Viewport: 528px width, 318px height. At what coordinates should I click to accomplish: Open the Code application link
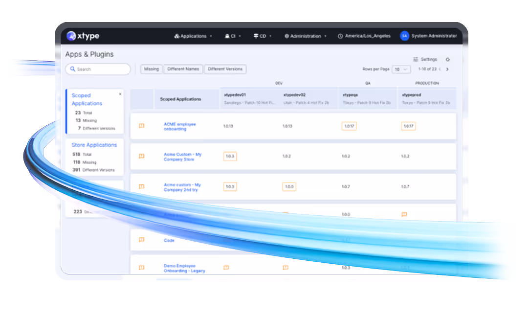(169, 240)
